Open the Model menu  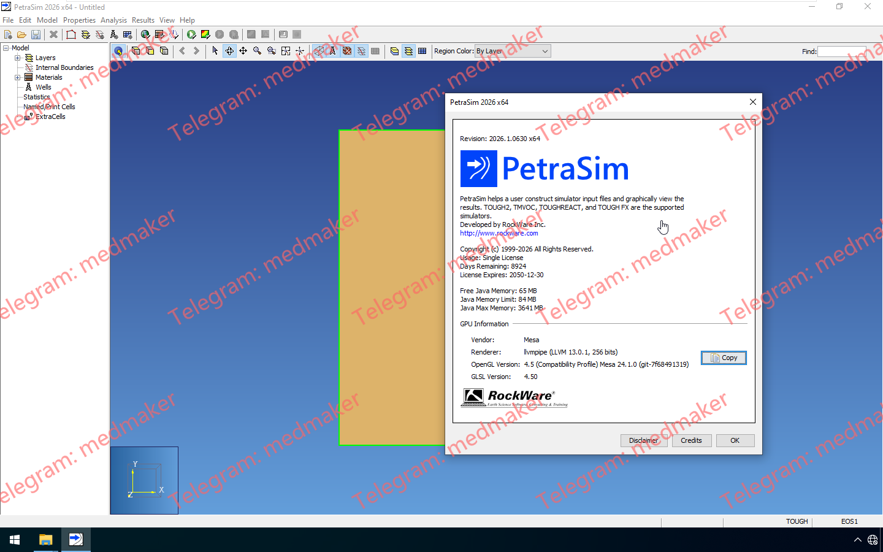click(x=47, y=20)
